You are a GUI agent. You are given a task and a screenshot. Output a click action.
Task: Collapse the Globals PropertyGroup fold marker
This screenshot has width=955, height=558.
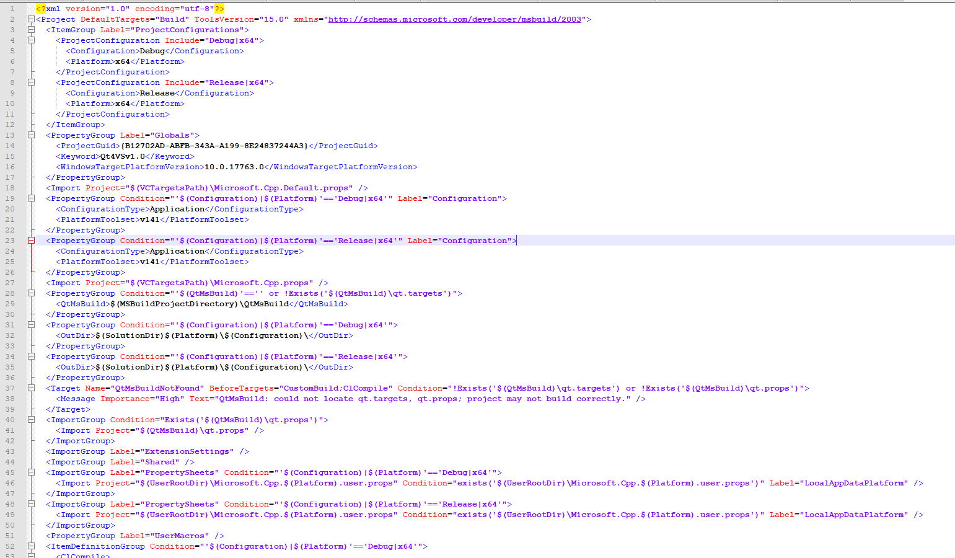[x=31, y=135]
